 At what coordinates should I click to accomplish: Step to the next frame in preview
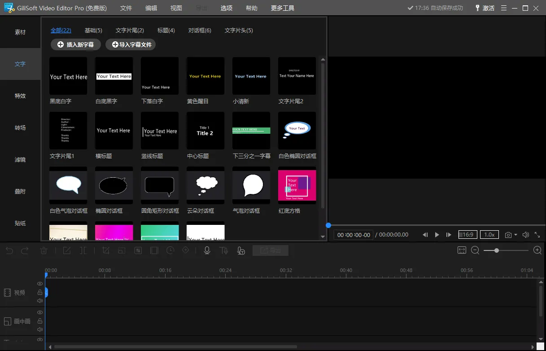(448, 235)
